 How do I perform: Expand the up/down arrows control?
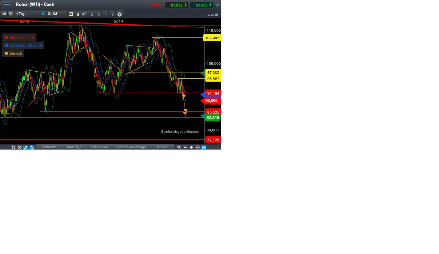(x=32, y=147)
